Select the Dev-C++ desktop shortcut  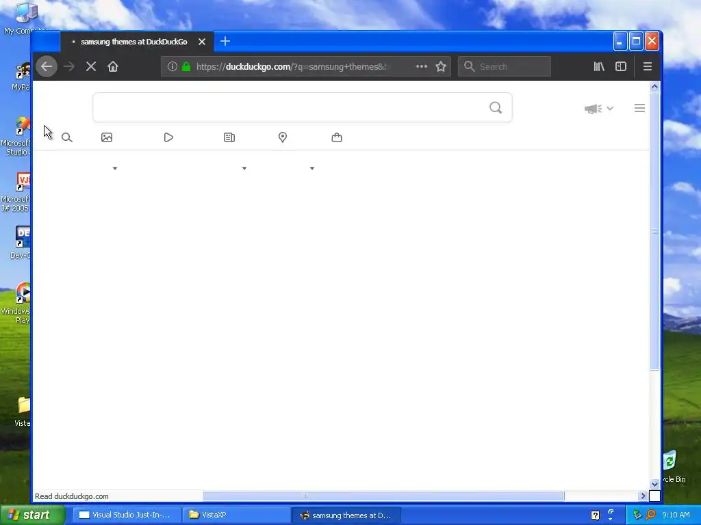[x=20, y=243]
